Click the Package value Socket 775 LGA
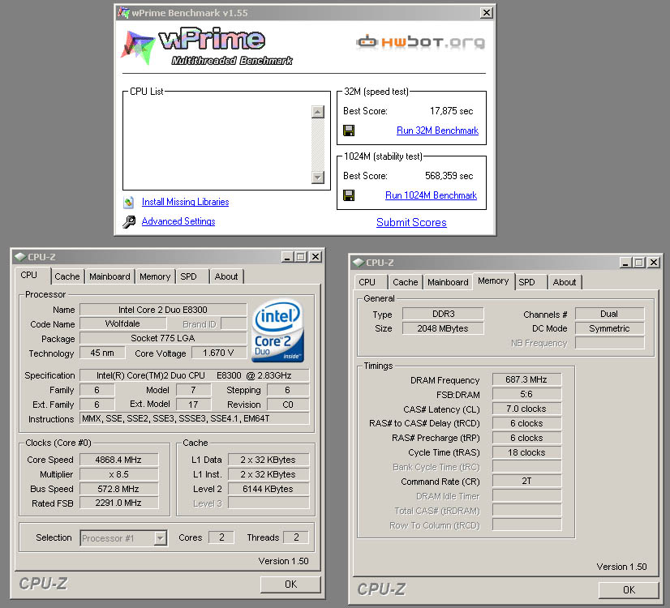Viewport: 670px width, 608px height. pyautogui.click(x=163, y=339)
